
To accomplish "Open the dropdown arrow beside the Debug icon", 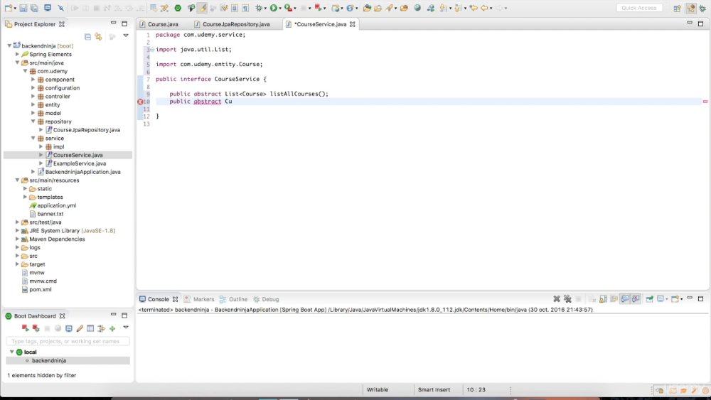I will (x=265, y=8).
